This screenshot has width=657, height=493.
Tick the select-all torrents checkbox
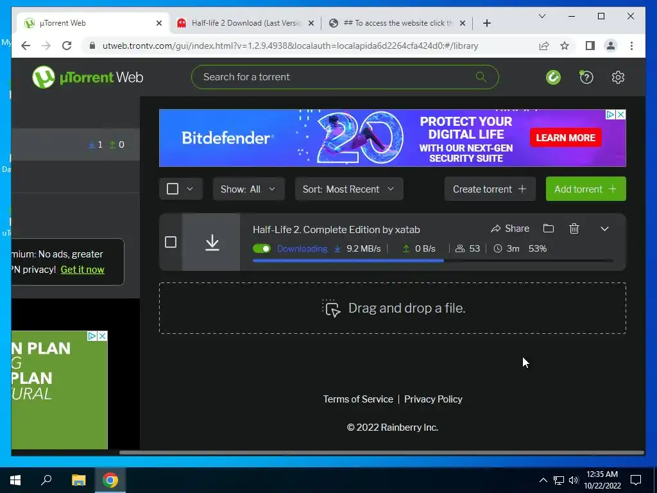173,189
